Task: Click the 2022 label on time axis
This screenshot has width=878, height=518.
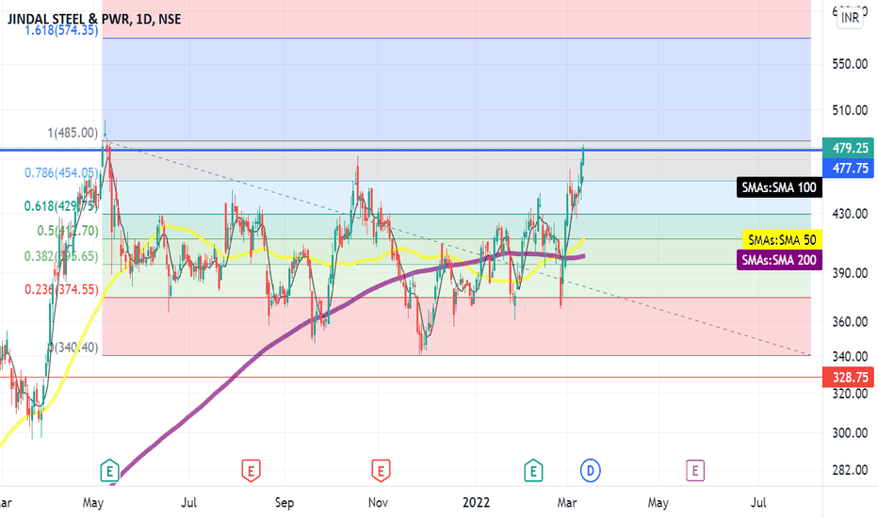Action: pos(476,502)
